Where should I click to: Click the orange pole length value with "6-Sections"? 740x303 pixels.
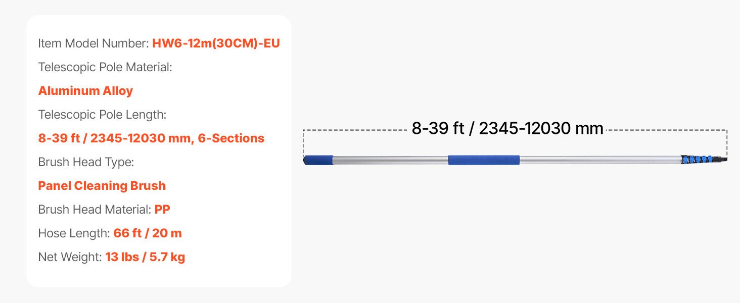pyautogui.click(x=151, y=138)
